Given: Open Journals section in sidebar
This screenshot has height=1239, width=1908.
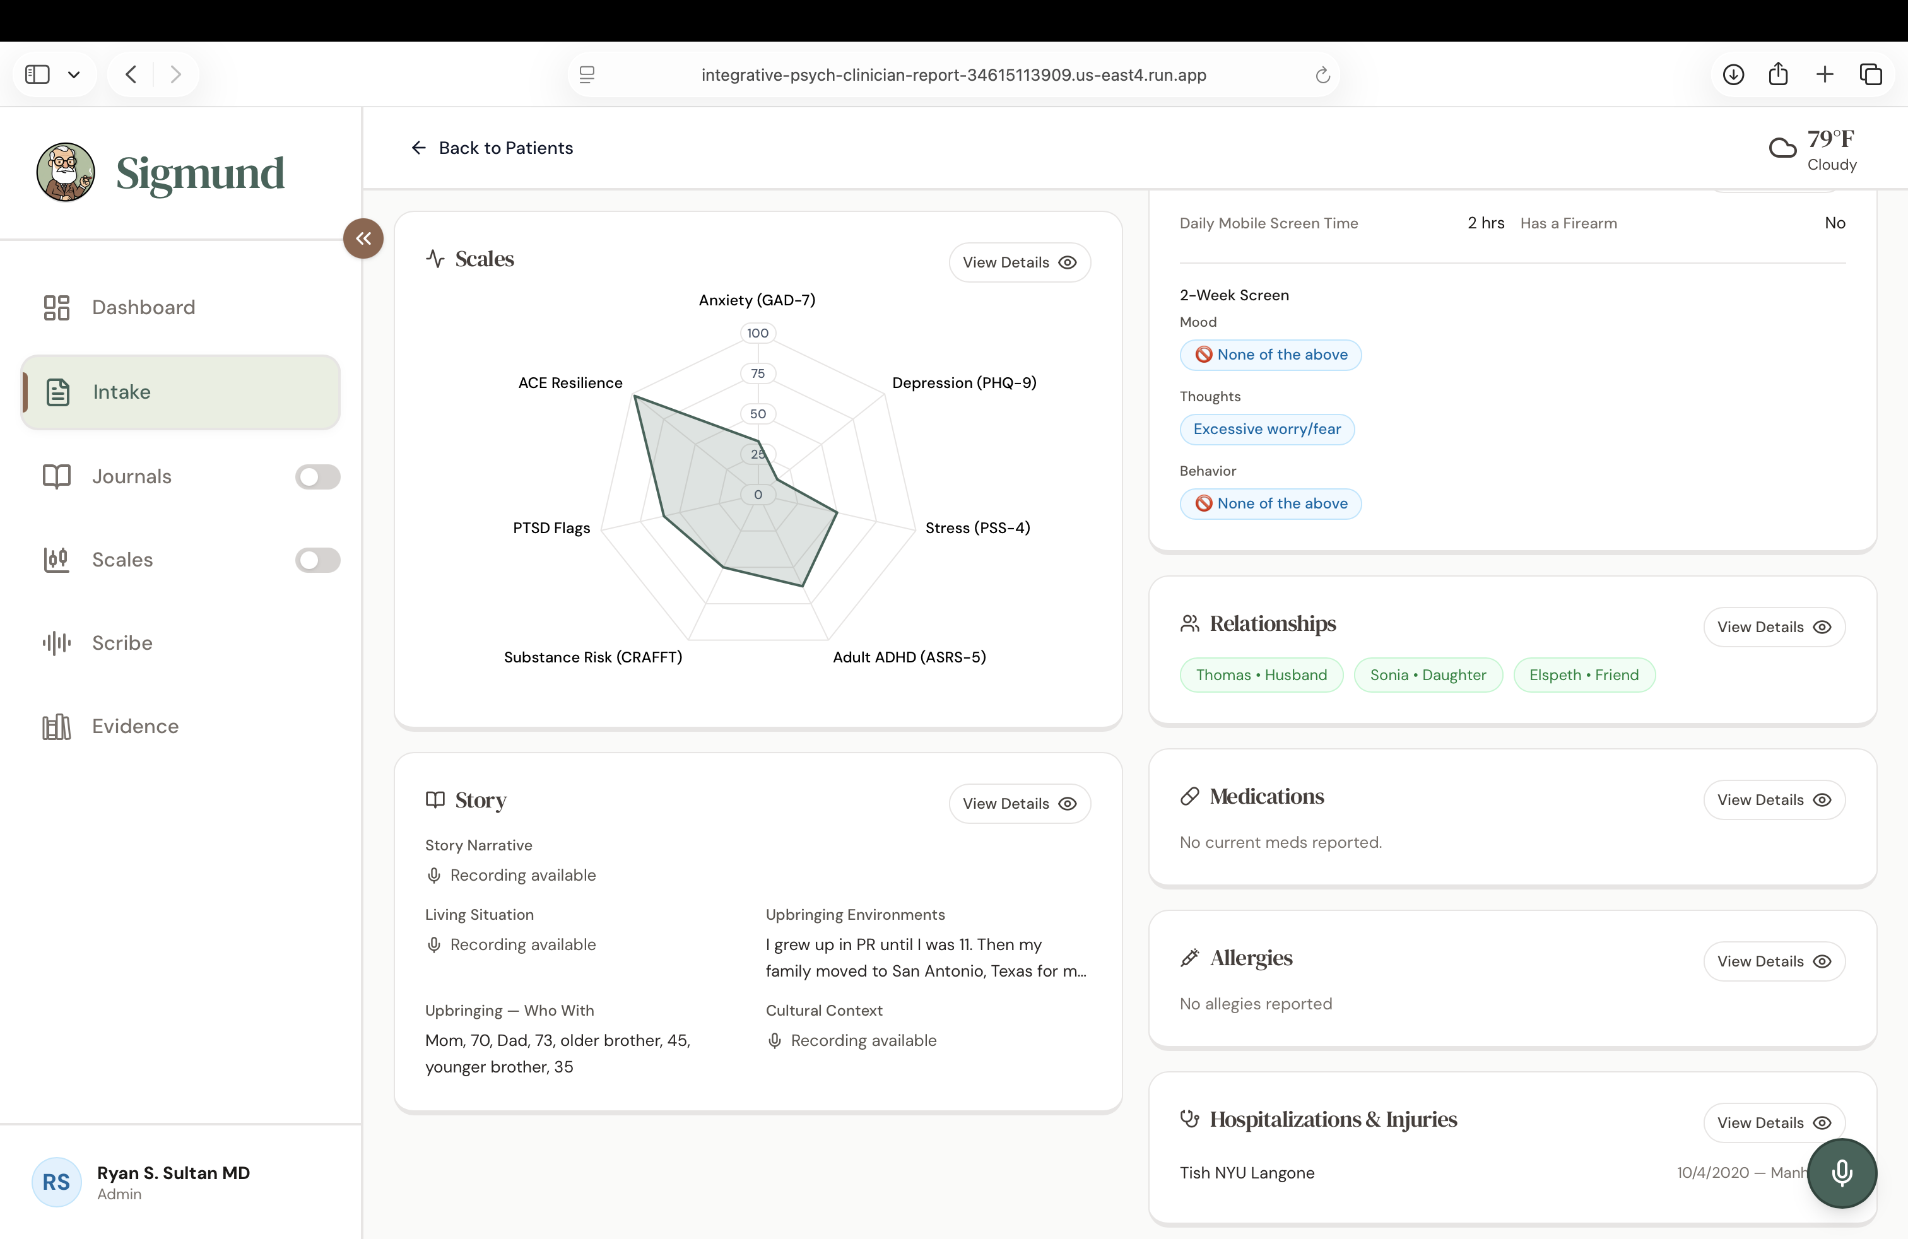Looking at the screenshot, I should [x=131, y=476].
